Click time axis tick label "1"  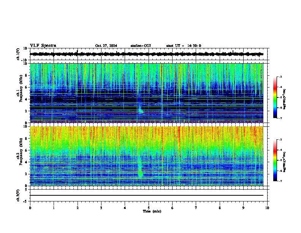[x=54, y=208]
